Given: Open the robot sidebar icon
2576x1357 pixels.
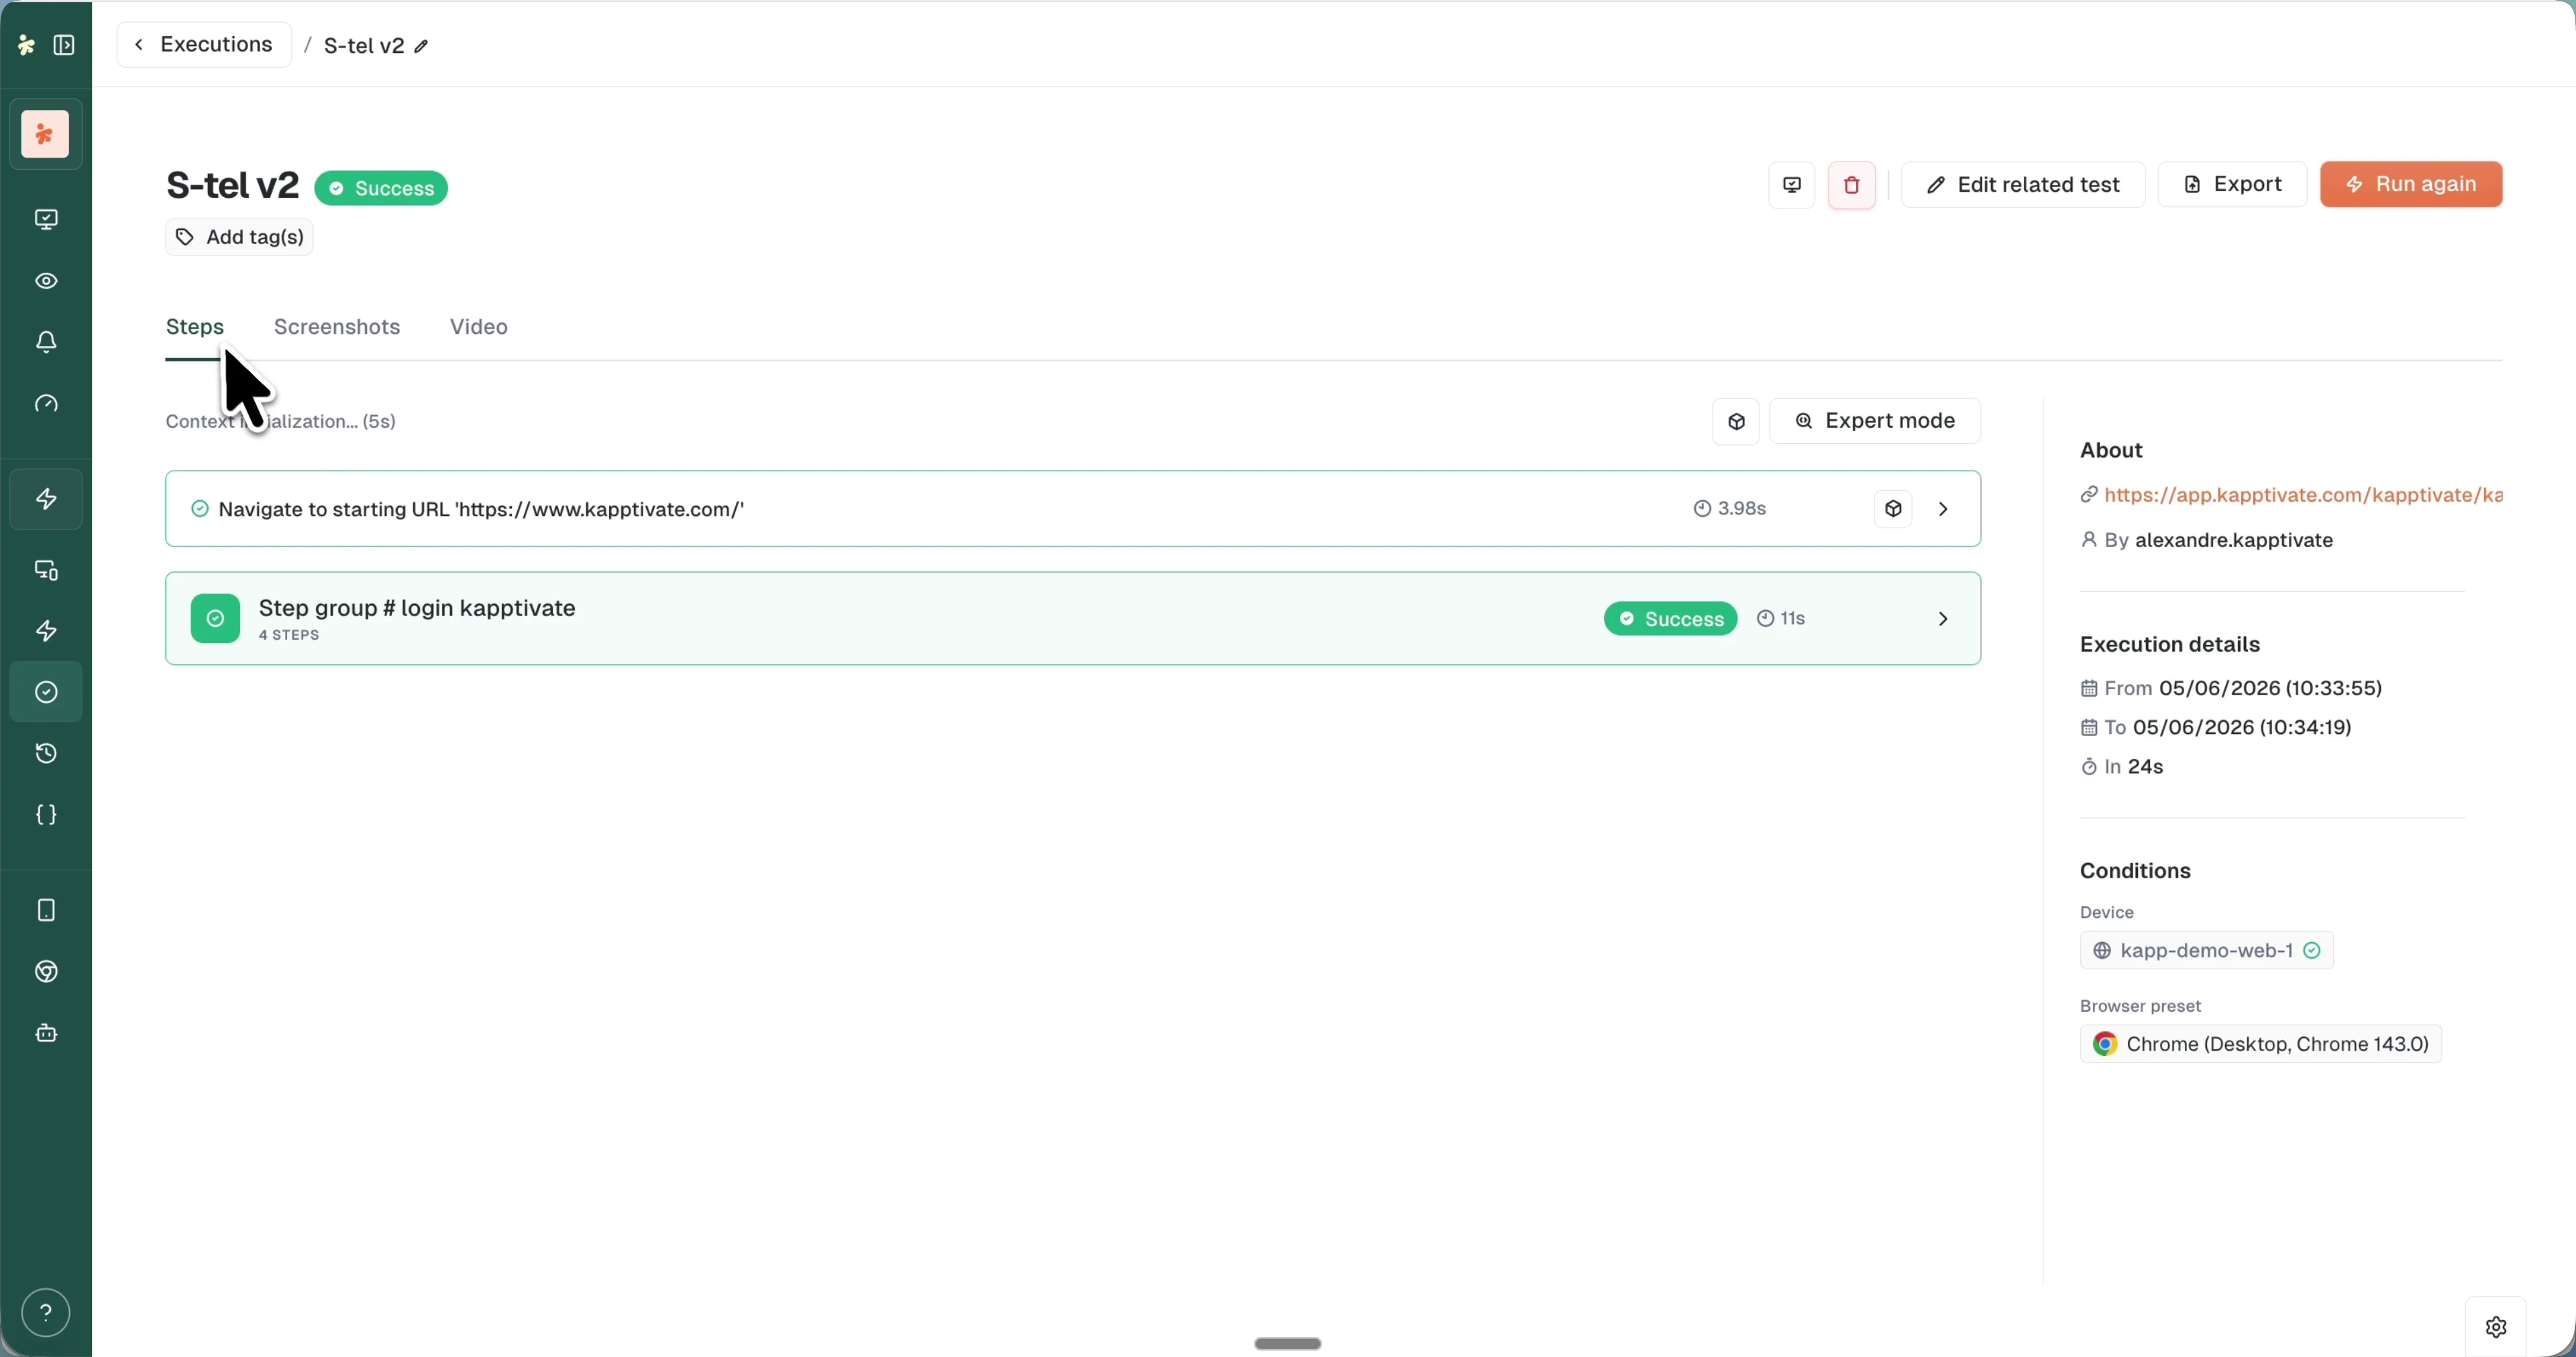Looking at the screenshot, I should click(46, 1033).
